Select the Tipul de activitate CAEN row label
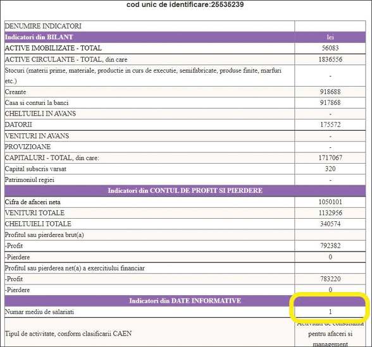Image resolution: width=372 pixels, height=347 pixels. coord(68,334)
